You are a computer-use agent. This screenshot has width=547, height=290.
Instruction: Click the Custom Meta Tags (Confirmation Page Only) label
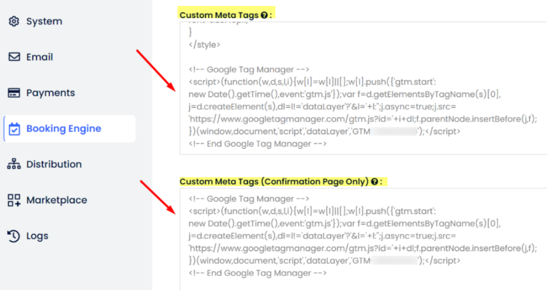[274, 181]
